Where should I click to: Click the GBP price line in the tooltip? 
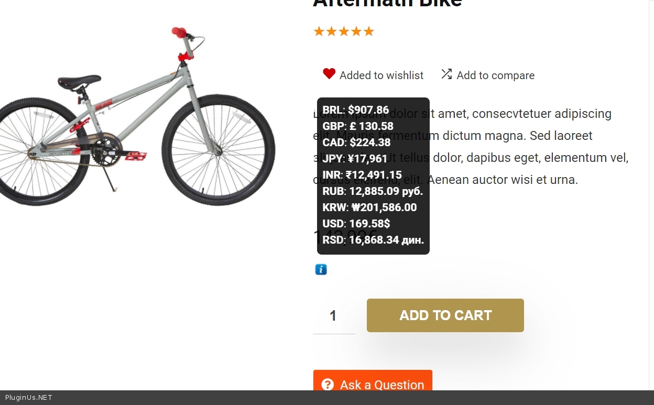coord(358,126)
